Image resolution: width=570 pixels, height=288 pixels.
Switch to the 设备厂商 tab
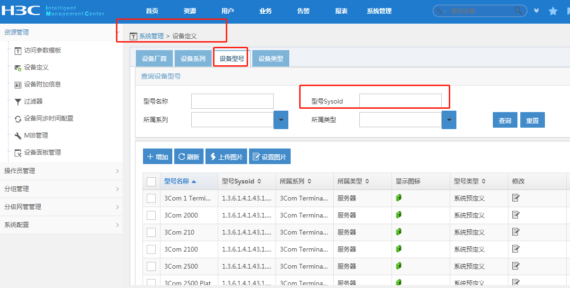coord(154,59)
